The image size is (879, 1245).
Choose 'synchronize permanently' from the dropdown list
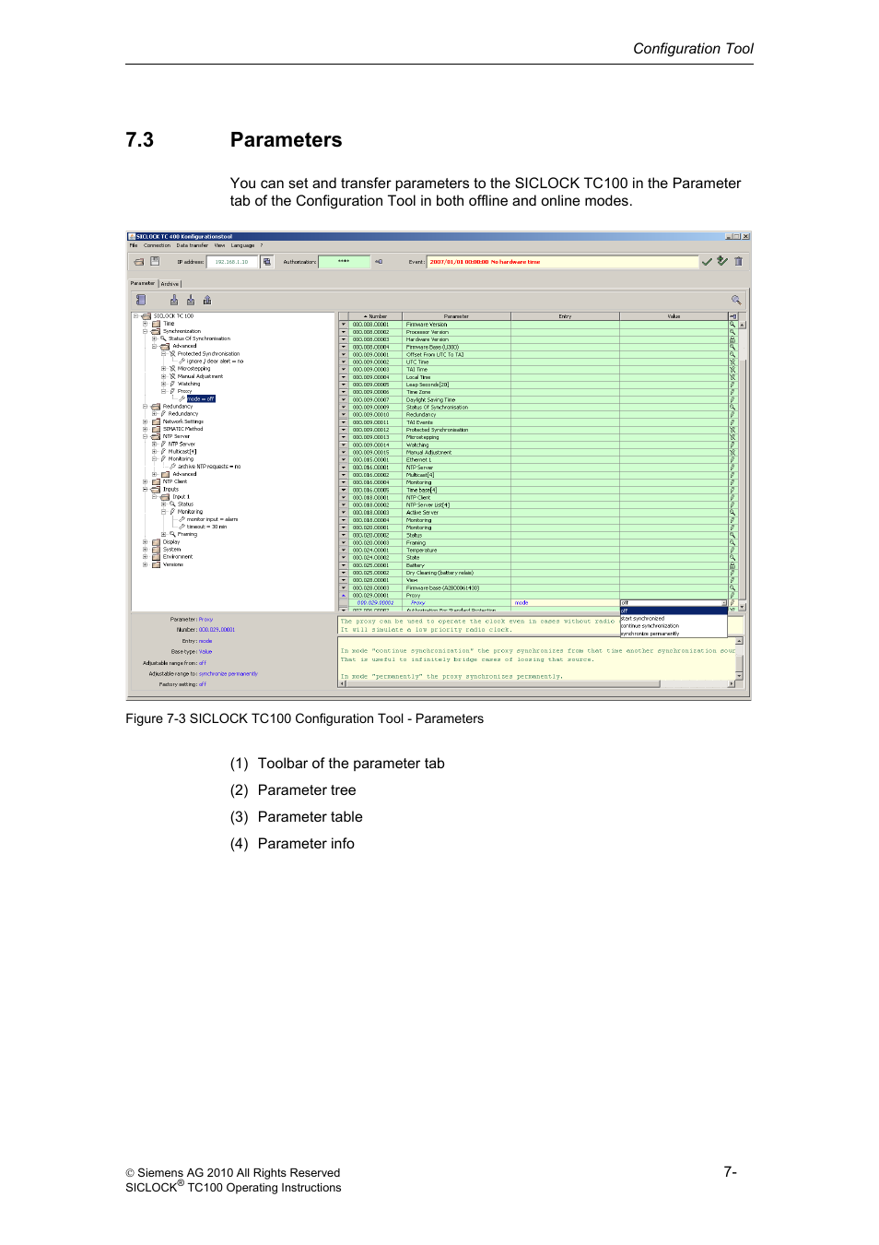[x=674, y=634]
